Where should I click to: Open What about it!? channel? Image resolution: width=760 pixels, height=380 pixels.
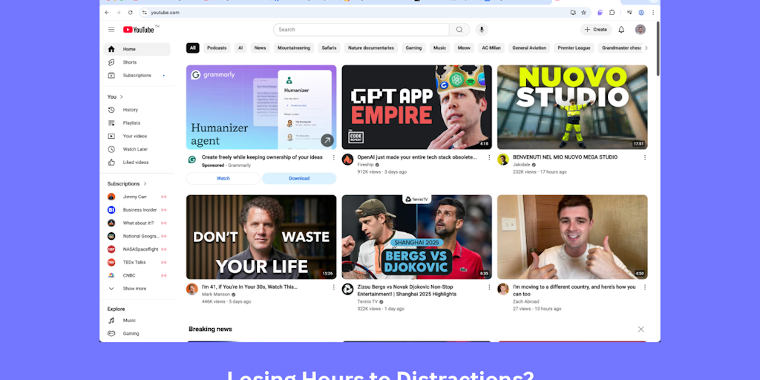coord(137,223)
